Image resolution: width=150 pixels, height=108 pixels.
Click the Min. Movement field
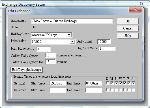(x=44, y=49)
